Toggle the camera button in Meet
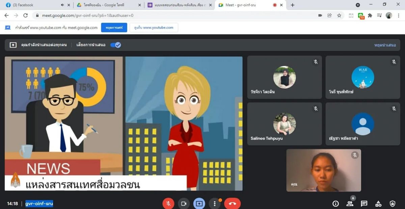The width and height of the screenshot is (405, 209). pyautogui.click(x=184, y=204)
